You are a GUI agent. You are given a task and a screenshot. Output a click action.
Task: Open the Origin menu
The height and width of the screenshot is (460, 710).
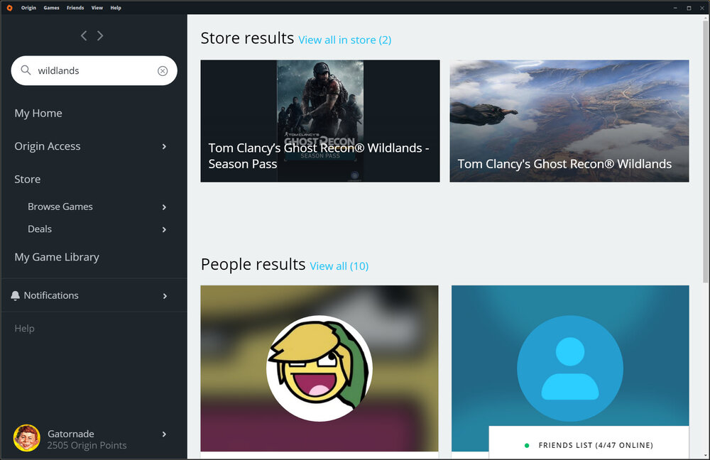28,8
